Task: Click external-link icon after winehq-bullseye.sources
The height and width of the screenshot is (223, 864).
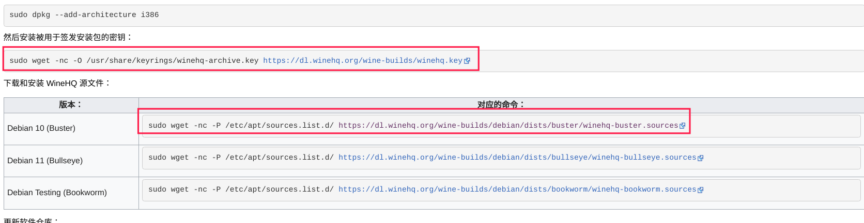Action: [701, 158]
